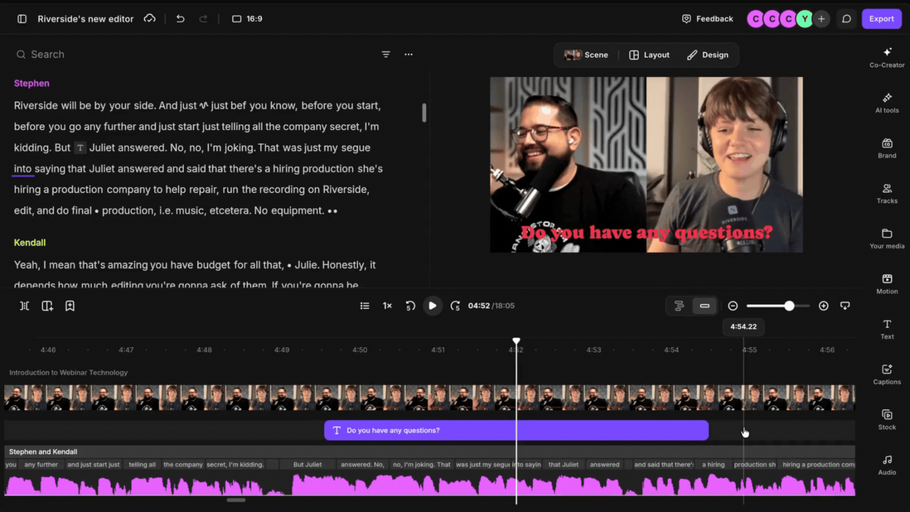
Task: Click the Stephen speaker name
Action: (32, 83)
